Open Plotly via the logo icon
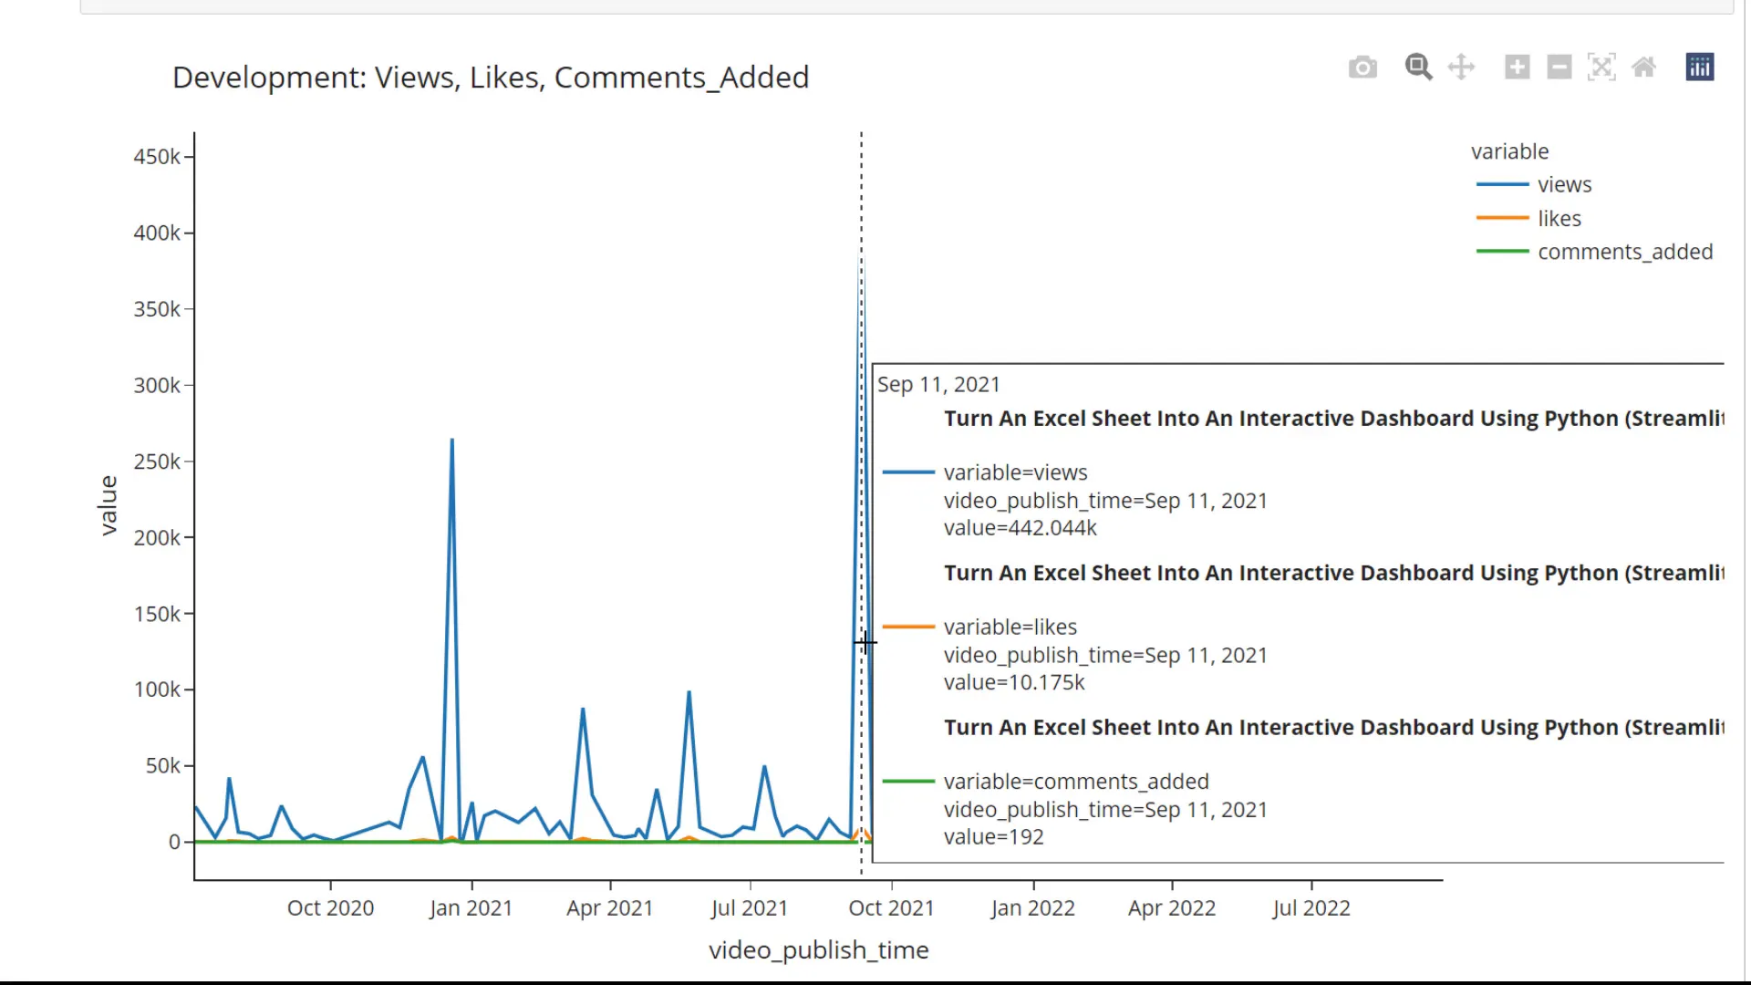 pos(1699,66)
